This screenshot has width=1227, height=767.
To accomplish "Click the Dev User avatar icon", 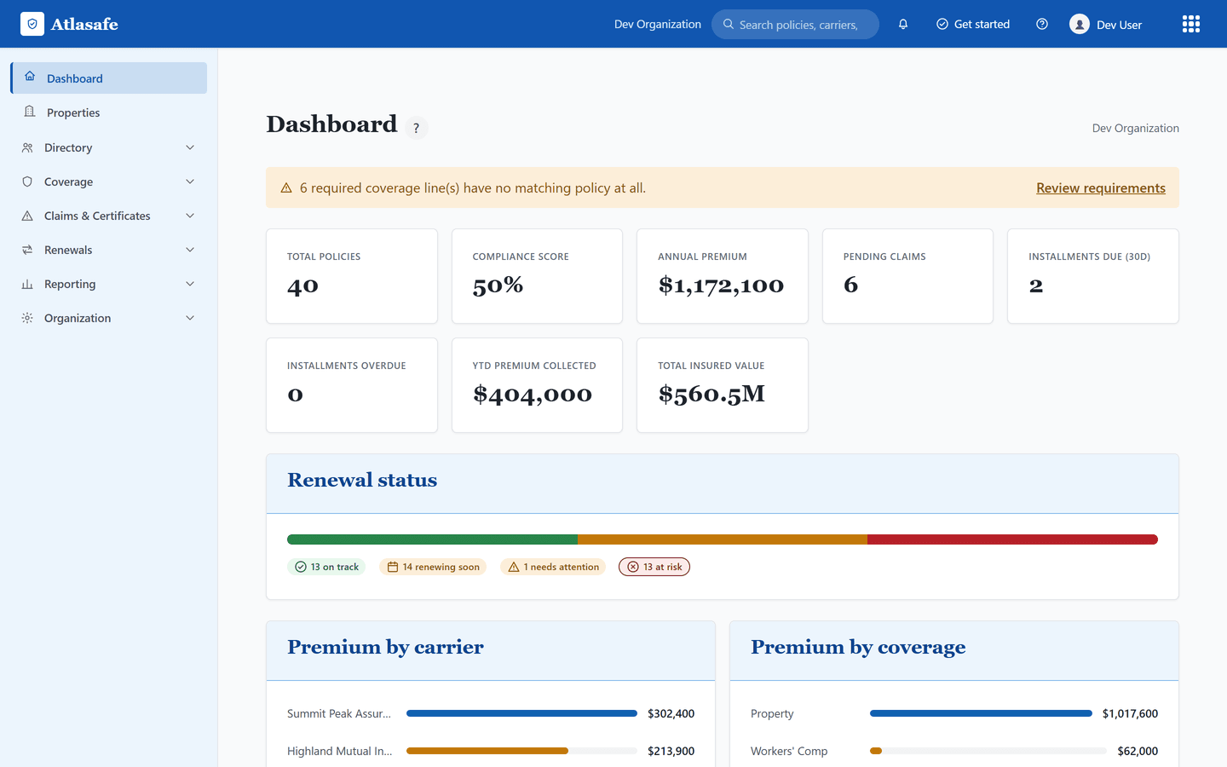I will point(1080,24).
